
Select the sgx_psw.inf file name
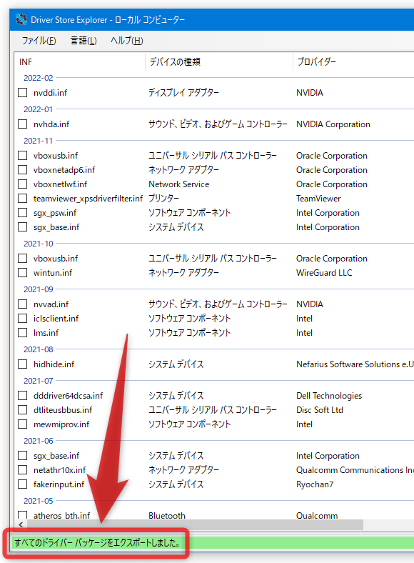[x=55, y=213]
